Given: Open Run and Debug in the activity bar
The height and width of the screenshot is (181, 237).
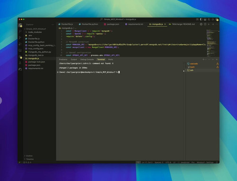Looking at the screenshot, I should coord(20,44).
